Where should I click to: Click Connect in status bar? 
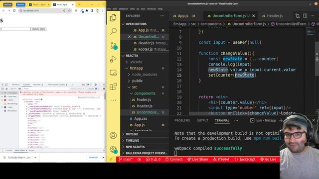coord(174,159)
